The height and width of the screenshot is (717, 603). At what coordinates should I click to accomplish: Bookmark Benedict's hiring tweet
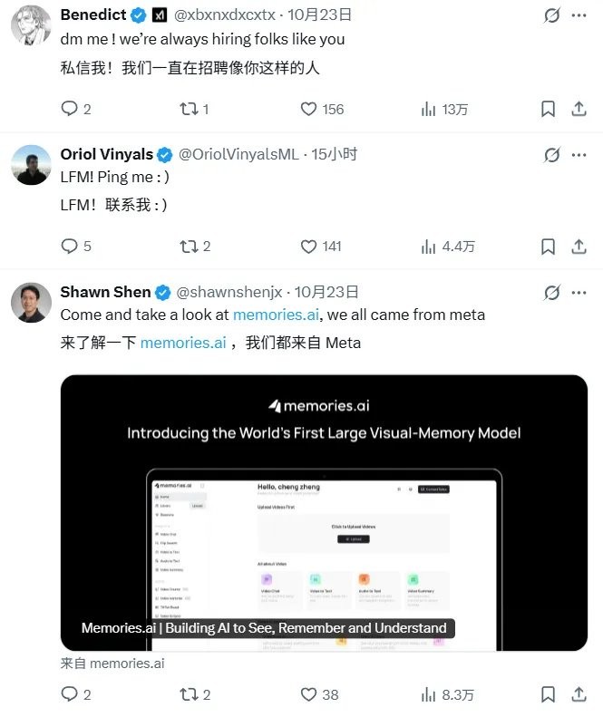click(x=548, y=109)
